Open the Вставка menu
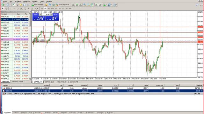The height and width of the screenshot is (114, 204). pos(18,2)
